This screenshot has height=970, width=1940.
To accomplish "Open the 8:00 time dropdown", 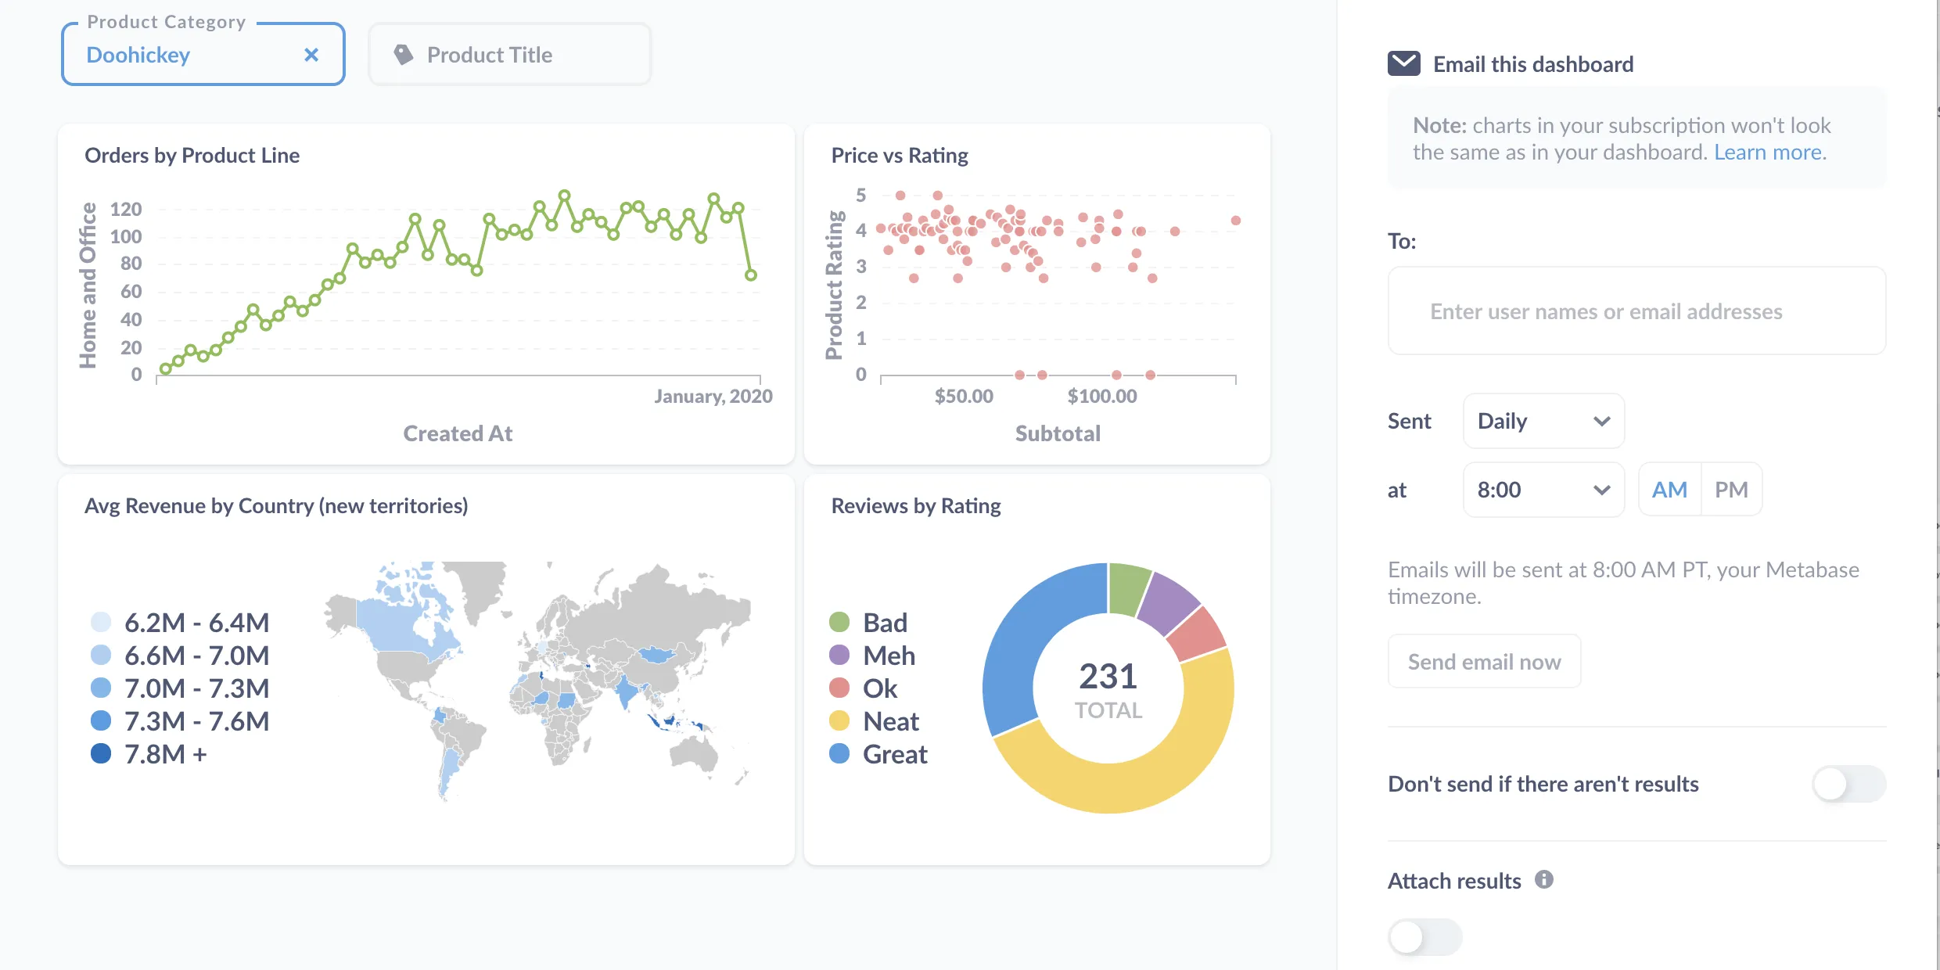I will coord(1543,489).
